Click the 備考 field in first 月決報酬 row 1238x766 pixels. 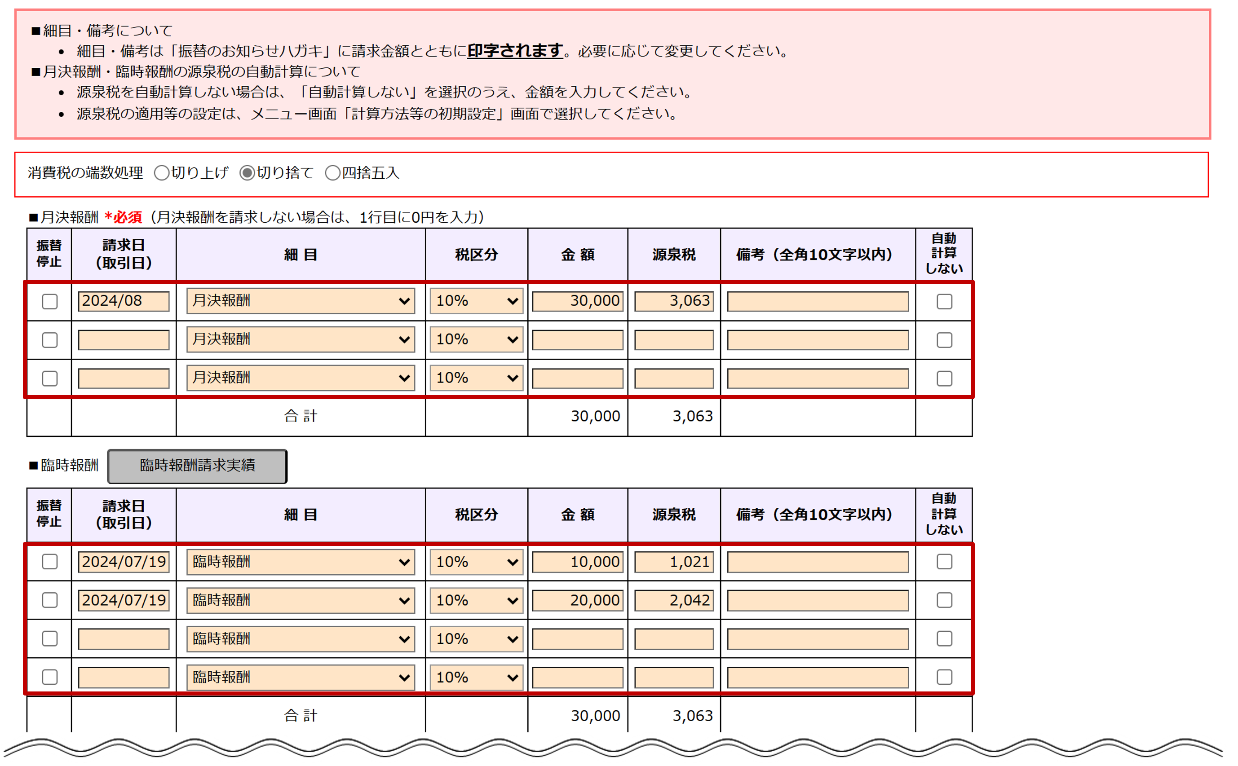[818, 301]
